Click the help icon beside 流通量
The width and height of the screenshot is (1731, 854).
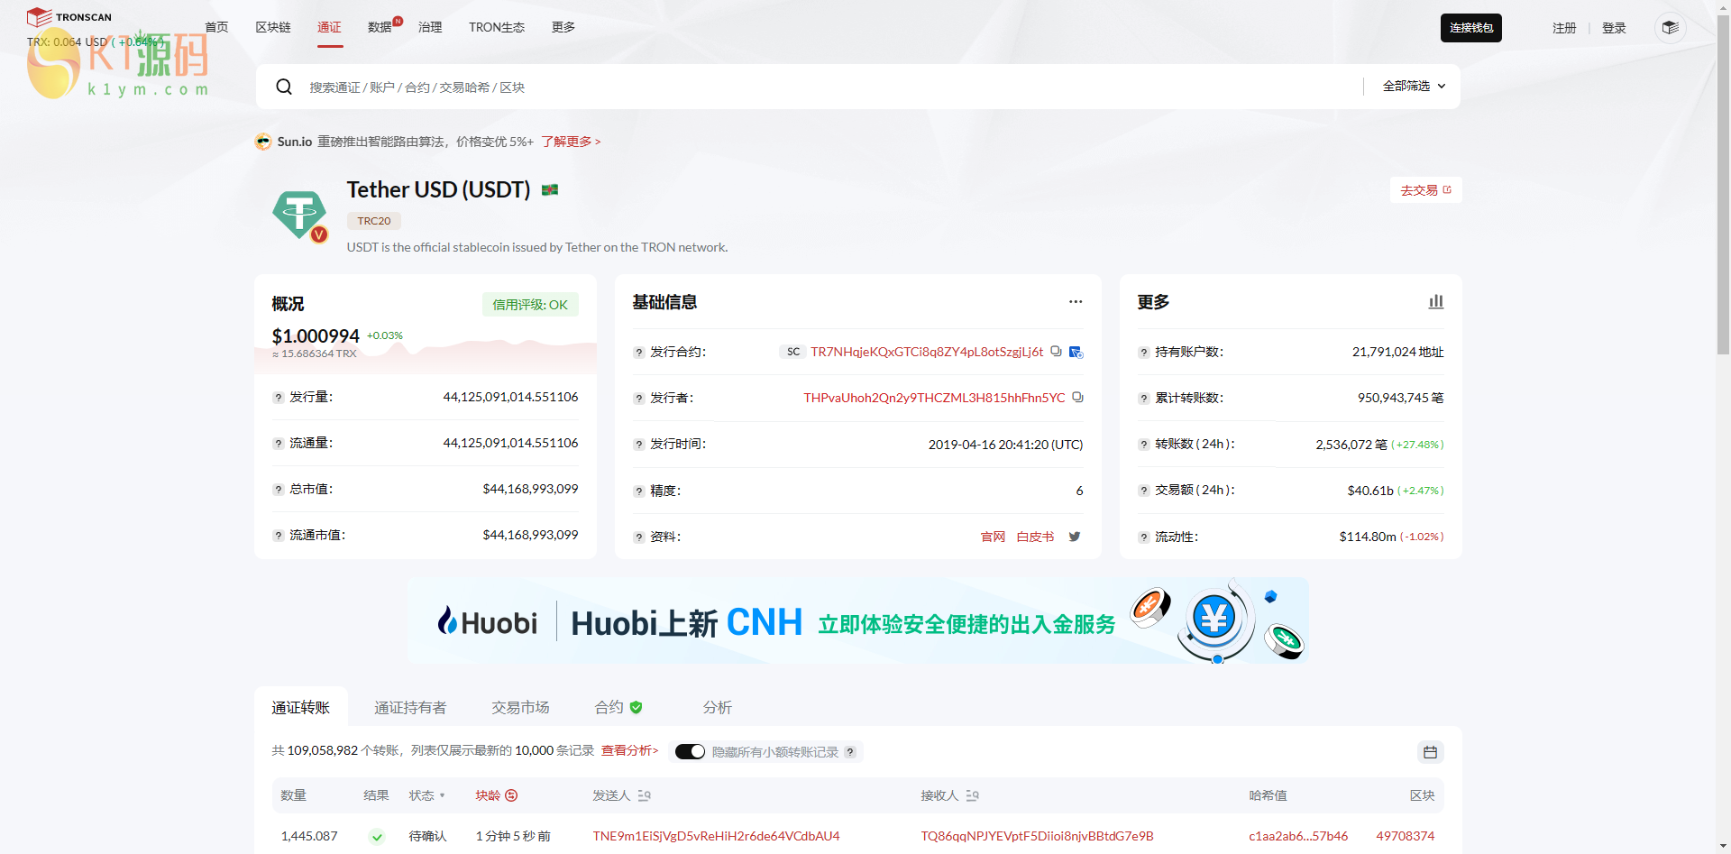coord(279,444)
